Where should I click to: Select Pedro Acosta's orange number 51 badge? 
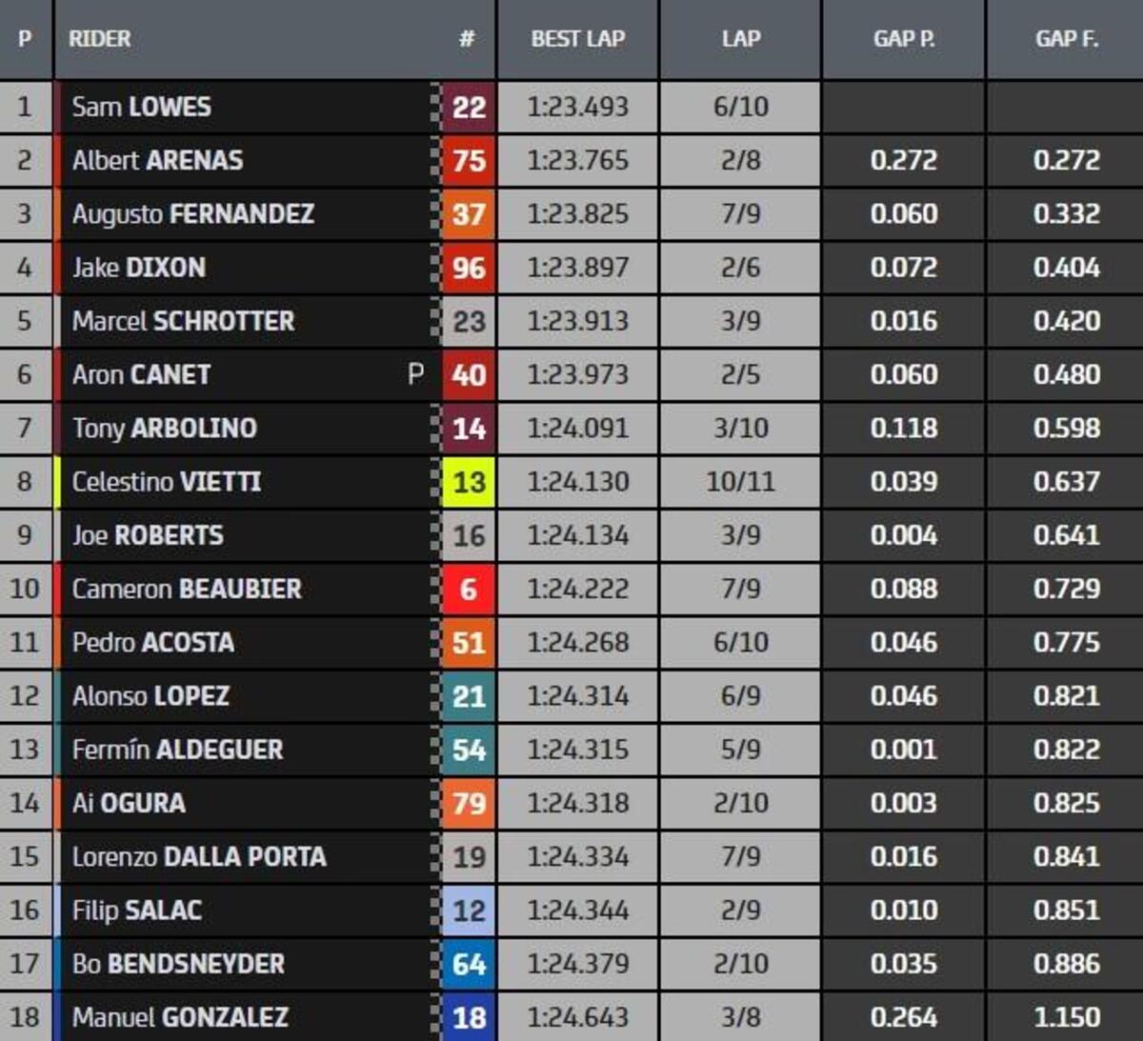click(x=469, y=643)
